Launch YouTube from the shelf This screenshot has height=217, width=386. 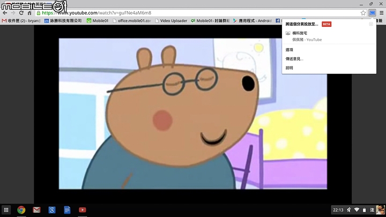pyautogui.click(x=83, y=210)
